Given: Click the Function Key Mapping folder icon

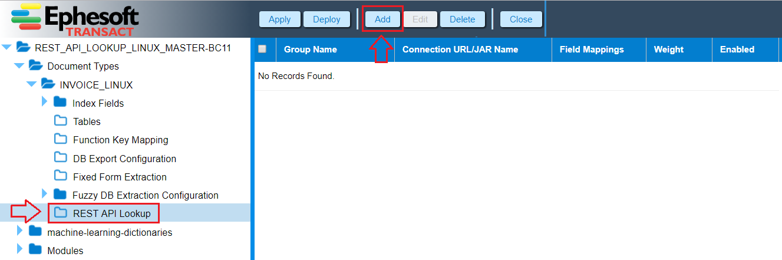Looking at the screenshot, I should [x=60, y=139].
